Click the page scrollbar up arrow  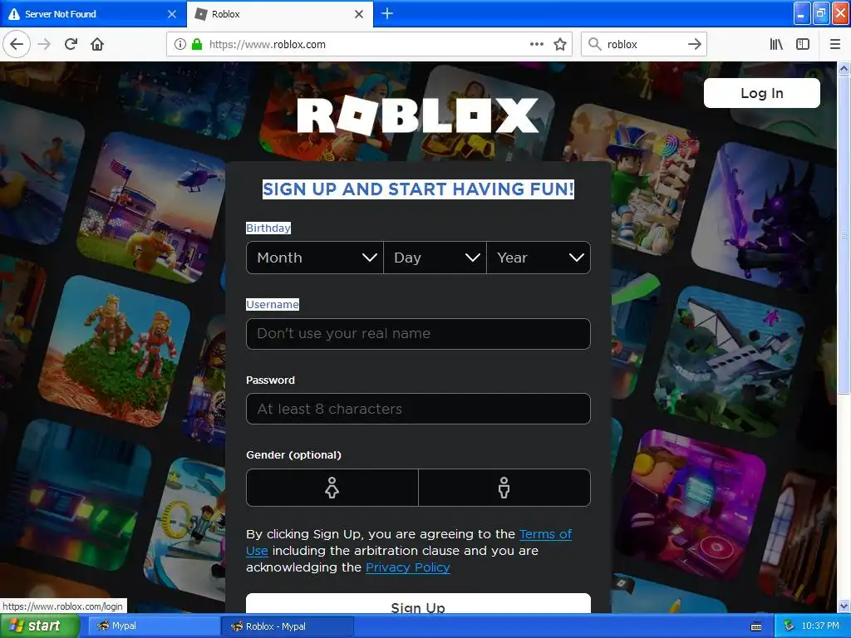click(x=844, y=68)
